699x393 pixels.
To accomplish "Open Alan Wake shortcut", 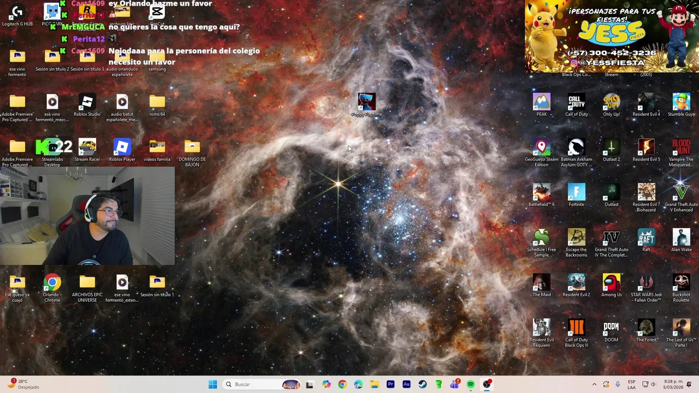I will (681, 241).
